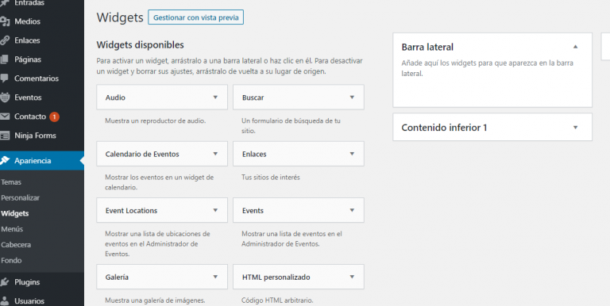This screenshot has height=306, width=610.
Task: Click the Comentarios speech bubble icon
Action: coord(4,78)
